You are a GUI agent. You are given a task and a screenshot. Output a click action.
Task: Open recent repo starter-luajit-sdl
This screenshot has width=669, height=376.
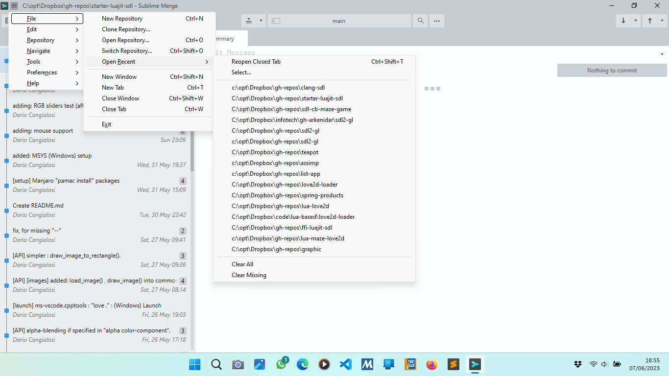(x=314, y=98)
